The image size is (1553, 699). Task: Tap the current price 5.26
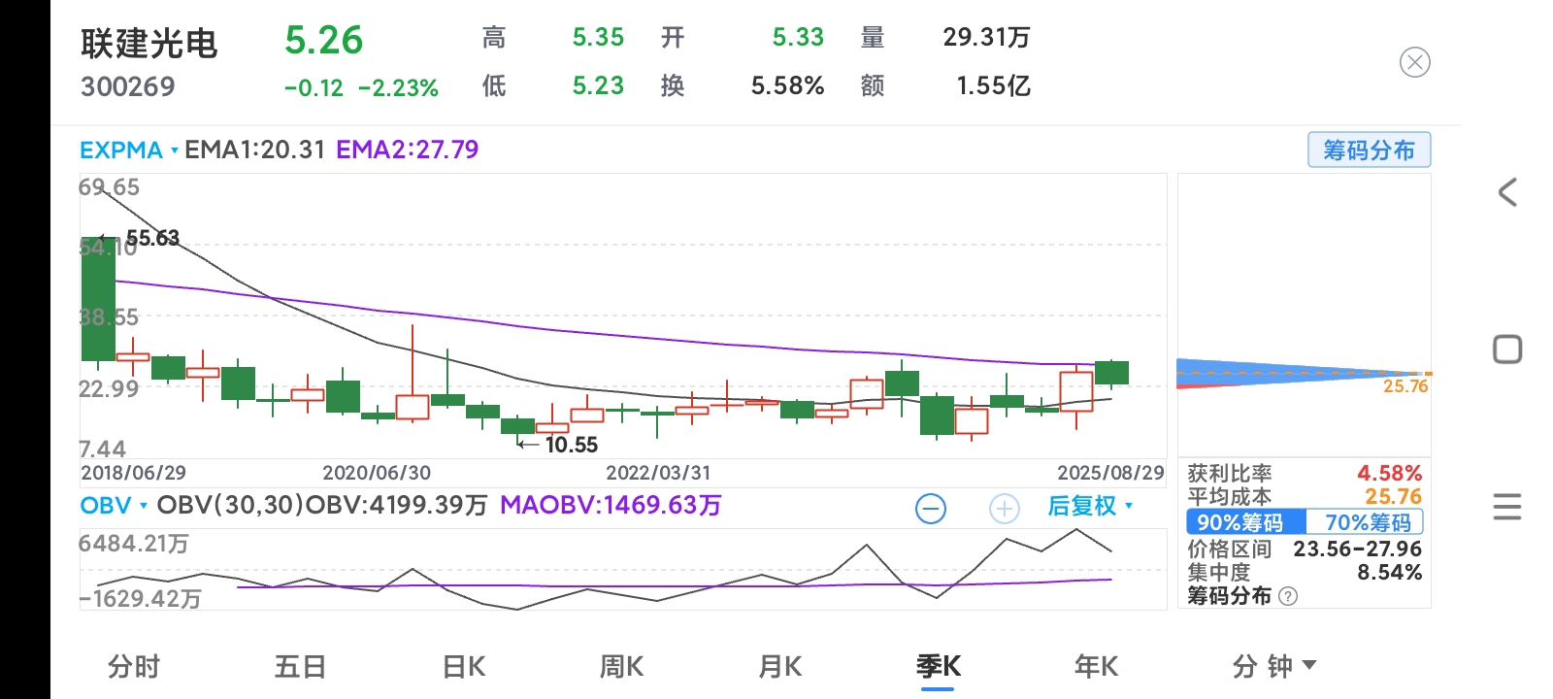coord(324,41)
